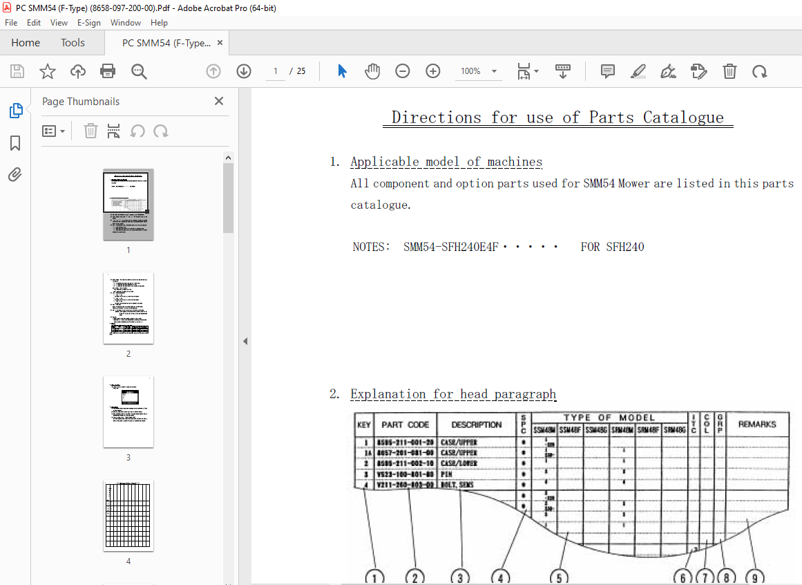Select the Highlight text pen tool
Viewport: 802px width, 585px height.
[638, 71]
